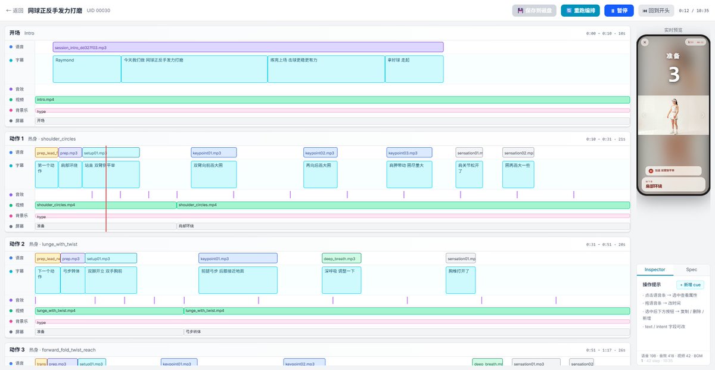This screenshot has height=370, width=715.
Task: Select the 深呼吸 调整一下 subtitle block
Action: point(341,280)
